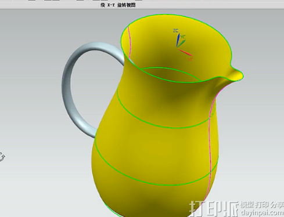Click the rotate cursor icon at left edge

pyautogui.click(x=2, y=157)
